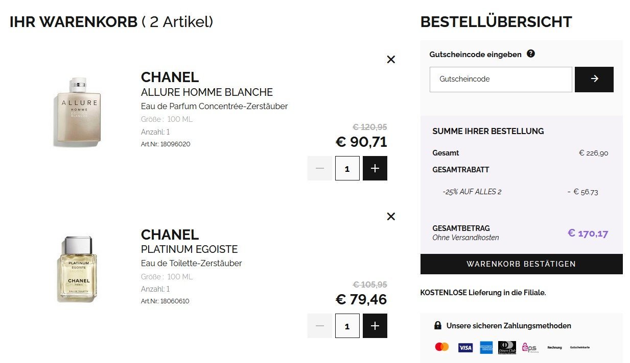
Task: Click the Diners Club payment icon
Action: pyautogui.click(x=507, y=348)
